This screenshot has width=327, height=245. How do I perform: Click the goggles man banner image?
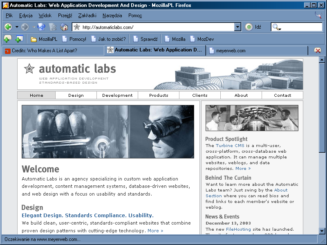pyautogui.click(x=108, y=131)
